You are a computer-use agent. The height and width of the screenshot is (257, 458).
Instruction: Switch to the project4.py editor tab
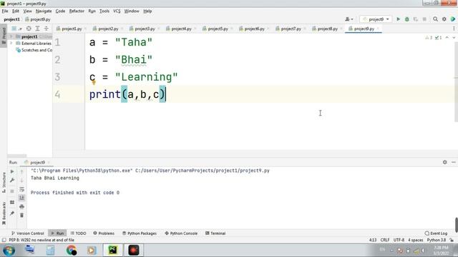pos(181,29)
